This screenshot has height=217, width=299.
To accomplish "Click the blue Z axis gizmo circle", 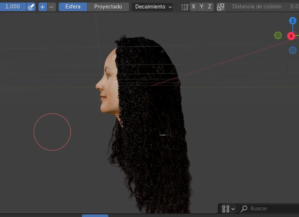I will coord(293,21).
